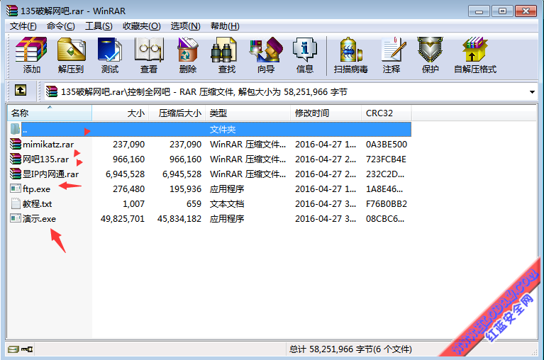The image size is (544, 360).
Task: Sort by 类型 column header
Action: [248, 113]
